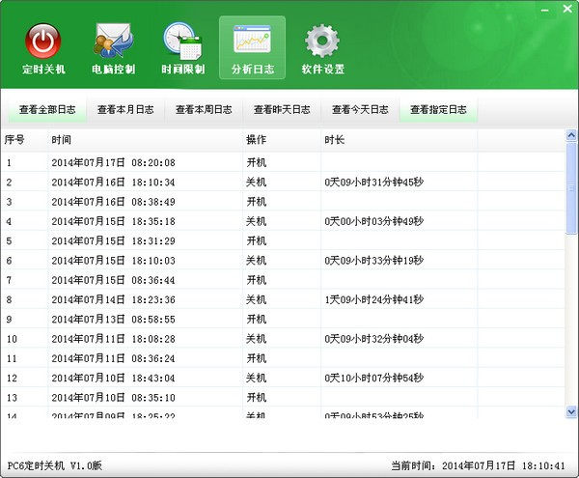Image resolution: width=579 pixels, height=478 pixels.
Task: Click duration 0天09小时33分钟19秒
Action: [x=374, y=261]
